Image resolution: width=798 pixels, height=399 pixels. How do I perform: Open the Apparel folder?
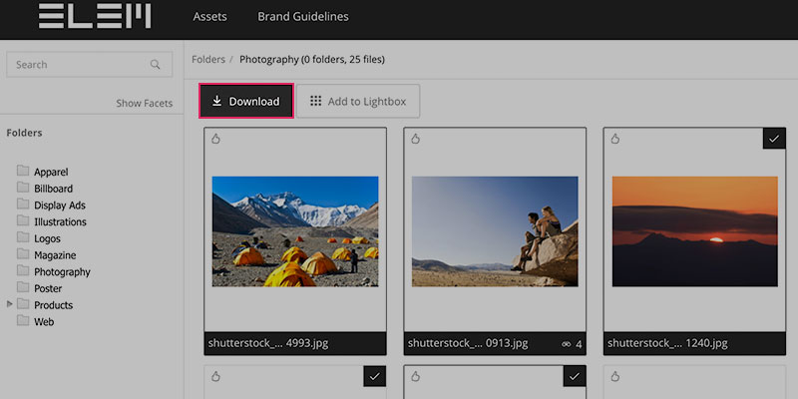click(x=51, y=172)
